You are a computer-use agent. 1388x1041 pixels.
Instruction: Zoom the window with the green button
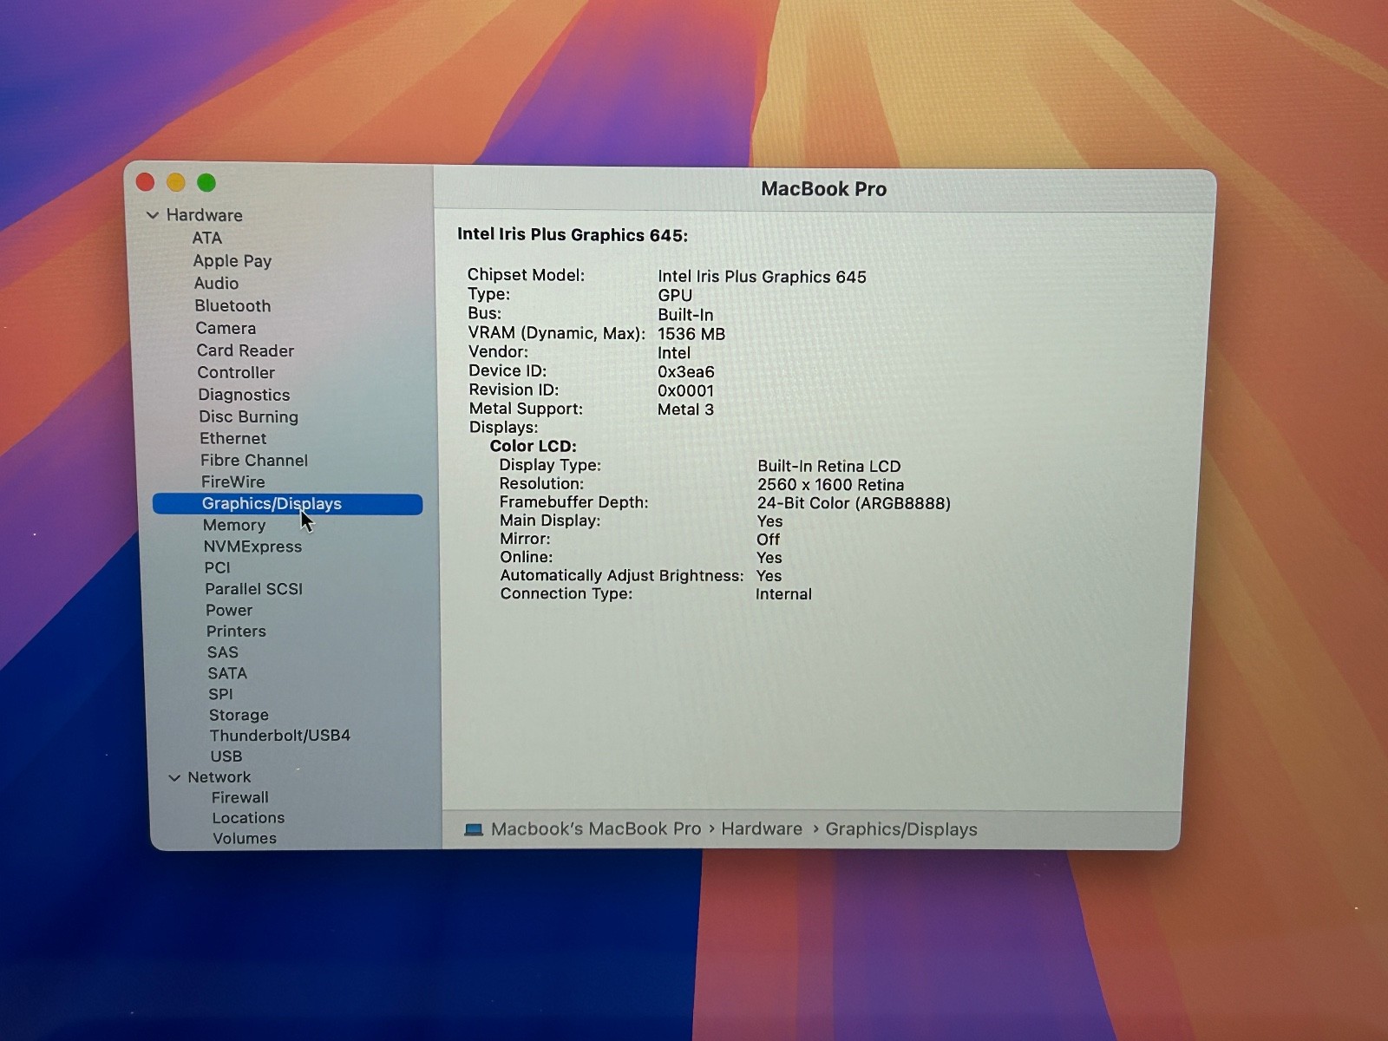coord(206,182)
